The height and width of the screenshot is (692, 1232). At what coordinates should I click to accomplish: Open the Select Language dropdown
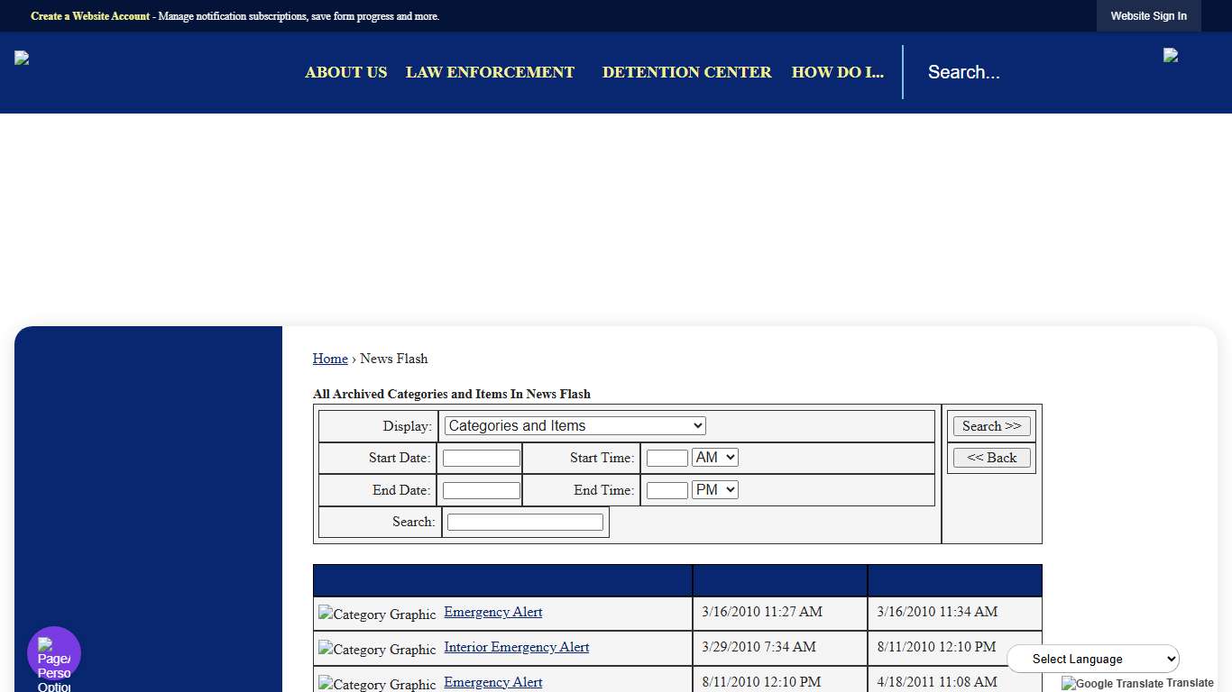tap(1092, 659)
